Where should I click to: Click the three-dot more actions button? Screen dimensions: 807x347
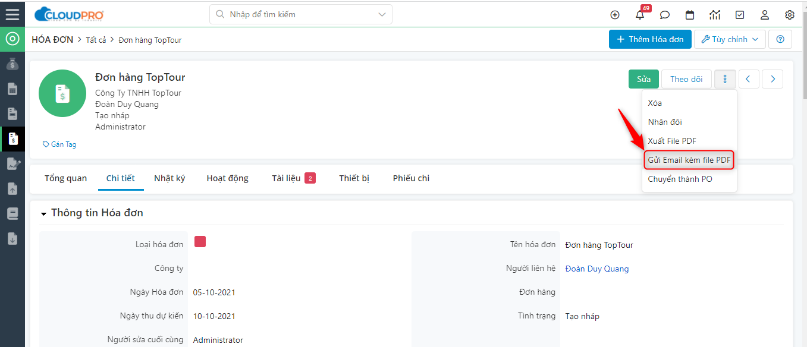point(725,79)
